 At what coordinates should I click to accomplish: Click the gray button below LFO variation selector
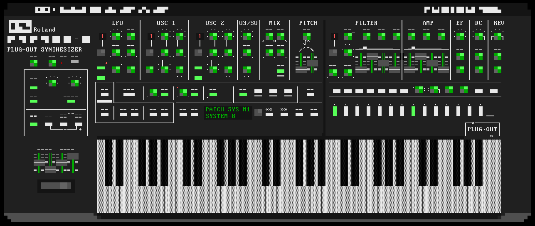coord(101,53)
